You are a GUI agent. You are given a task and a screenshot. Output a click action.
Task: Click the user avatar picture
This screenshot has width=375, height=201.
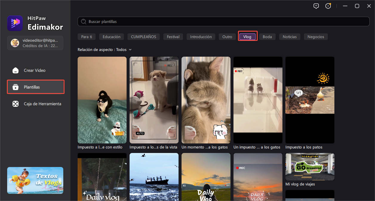pos(15,43)
